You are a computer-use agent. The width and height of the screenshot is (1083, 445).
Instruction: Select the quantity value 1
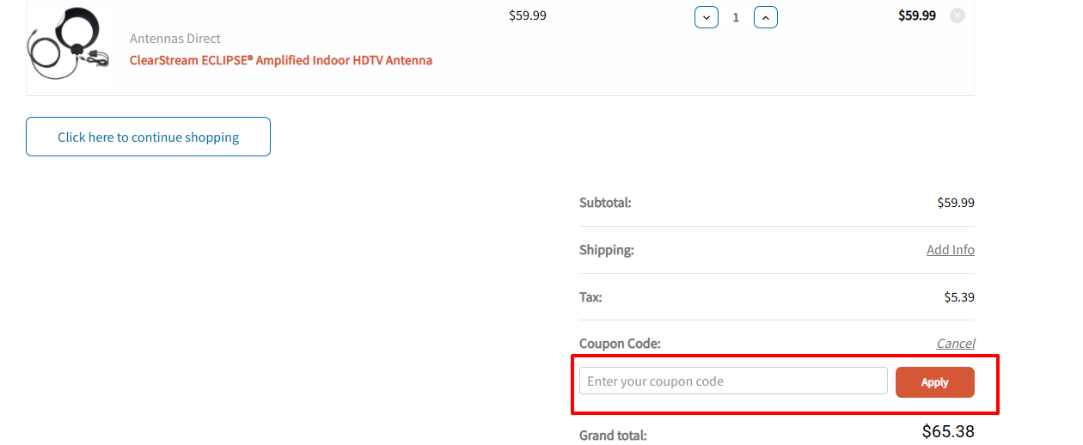click(736, 17)
